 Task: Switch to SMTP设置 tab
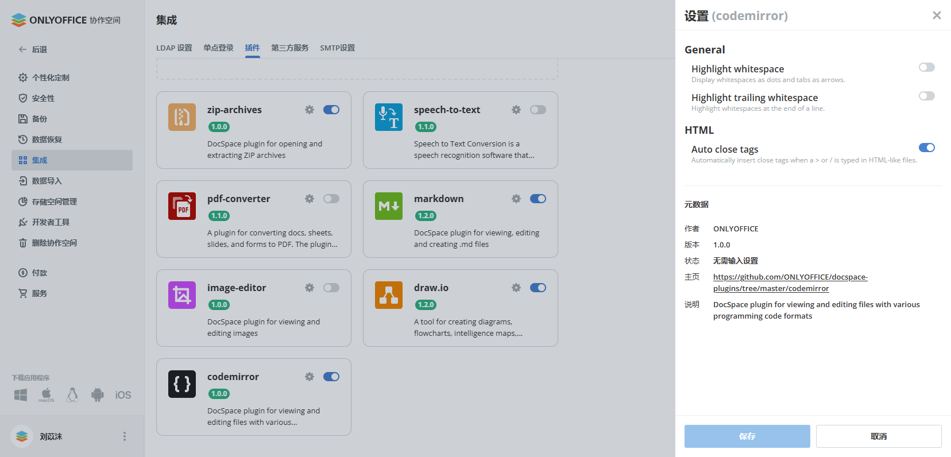coord(337,48)
